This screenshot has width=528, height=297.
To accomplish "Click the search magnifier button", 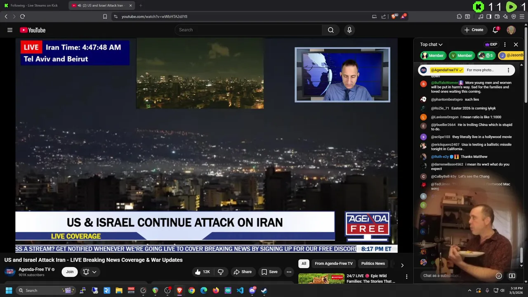I will (x=331, y=30).
